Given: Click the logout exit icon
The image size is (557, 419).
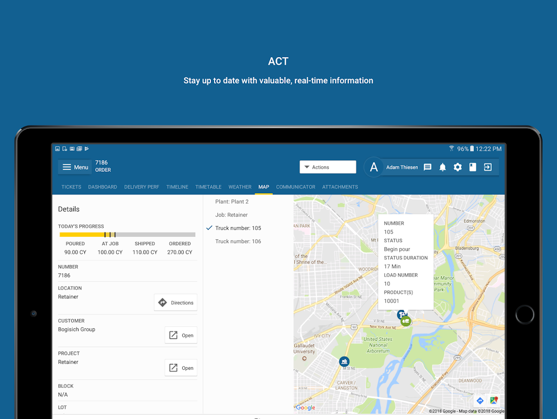Looking at the screenshot, I should pos(488,167).
